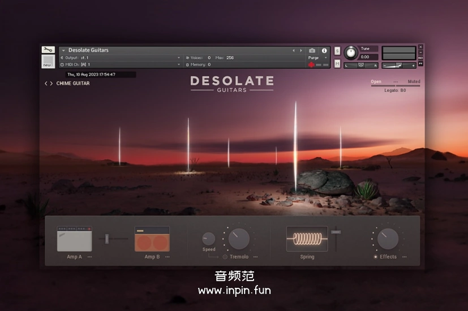
Task: Go to previous instrument with left header arrow
Action: pos(293,50)
